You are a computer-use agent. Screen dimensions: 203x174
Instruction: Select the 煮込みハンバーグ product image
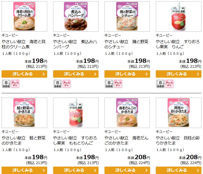76,16
